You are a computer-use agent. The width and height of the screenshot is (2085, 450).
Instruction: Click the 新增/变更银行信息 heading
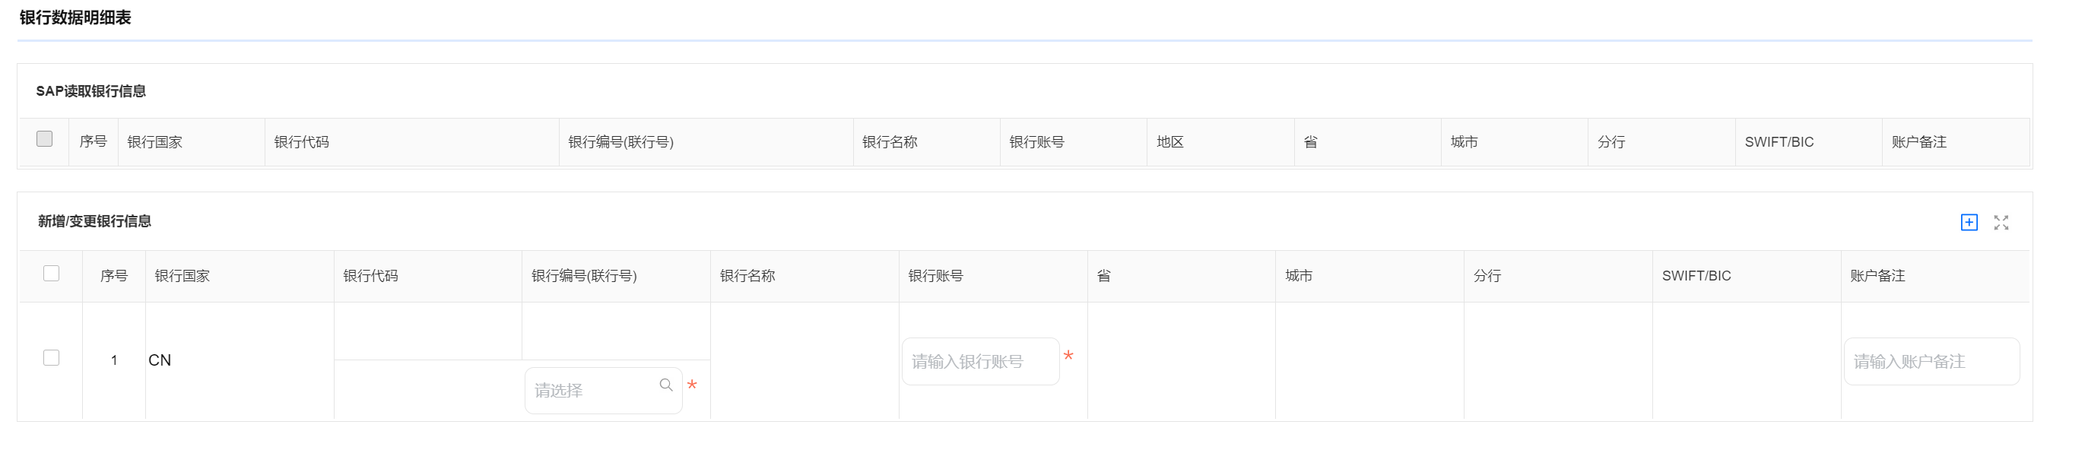95,222
